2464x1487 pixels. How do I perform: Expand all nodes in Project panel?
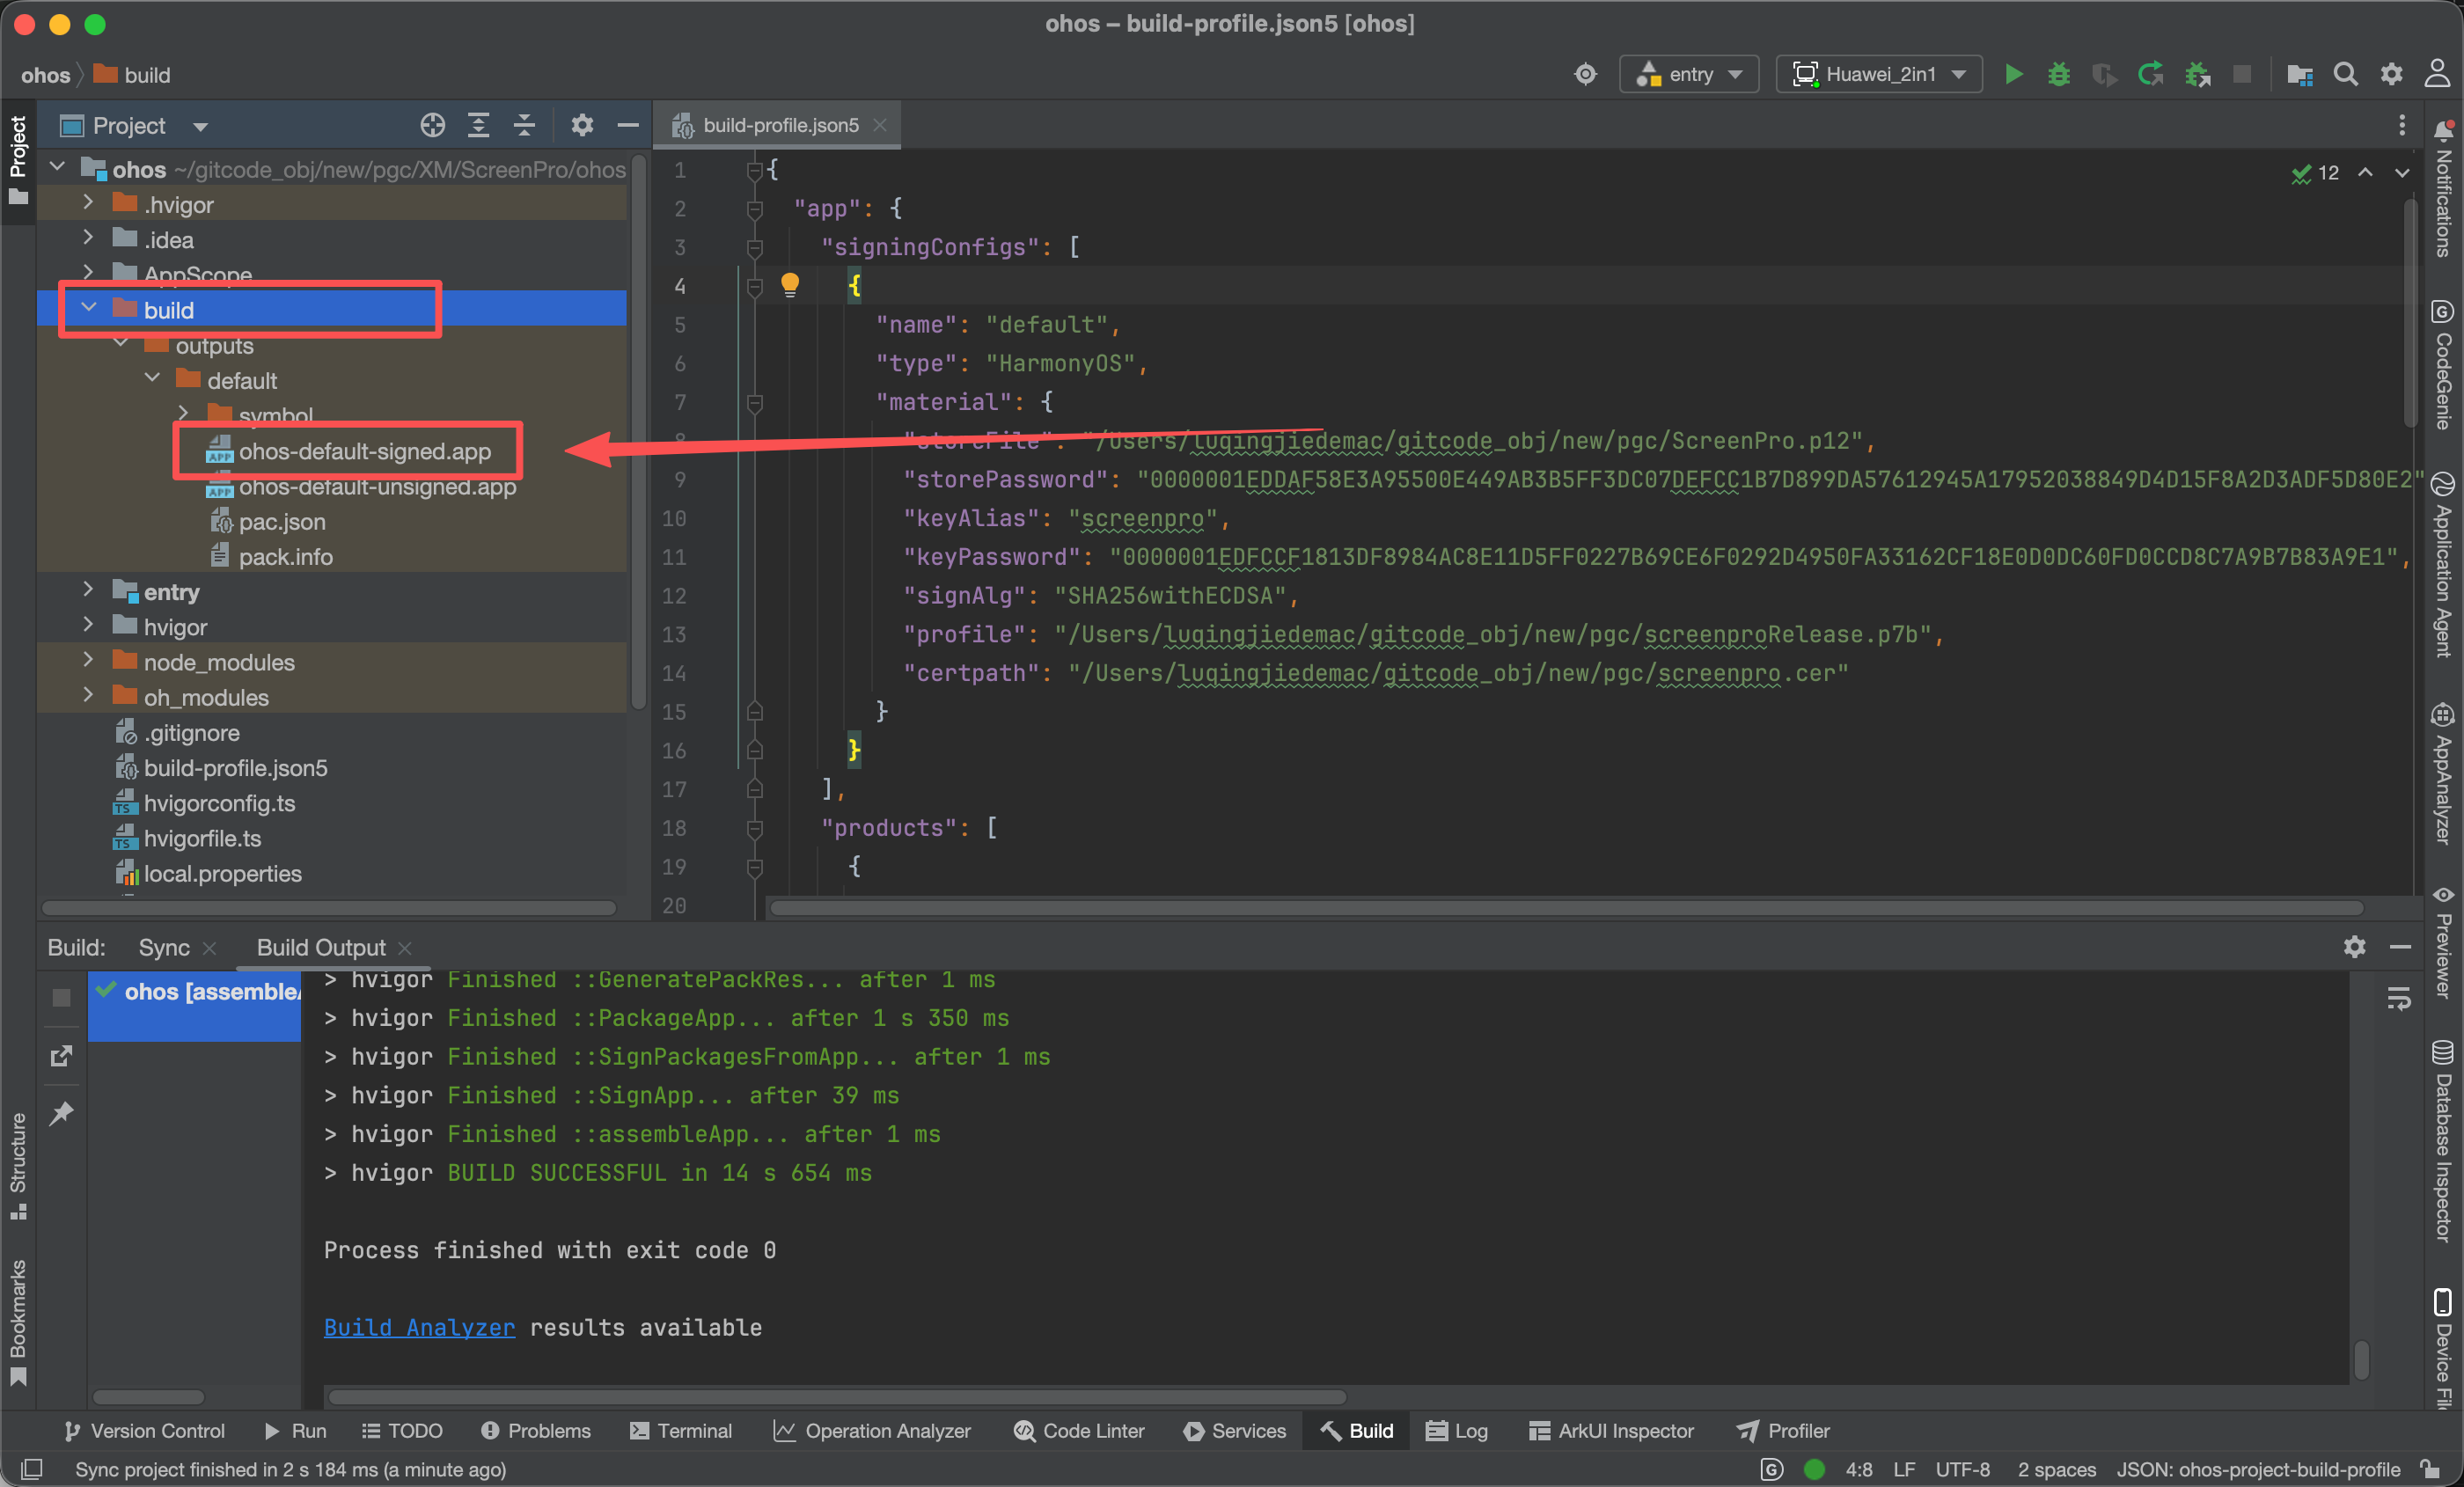(478, 125)
